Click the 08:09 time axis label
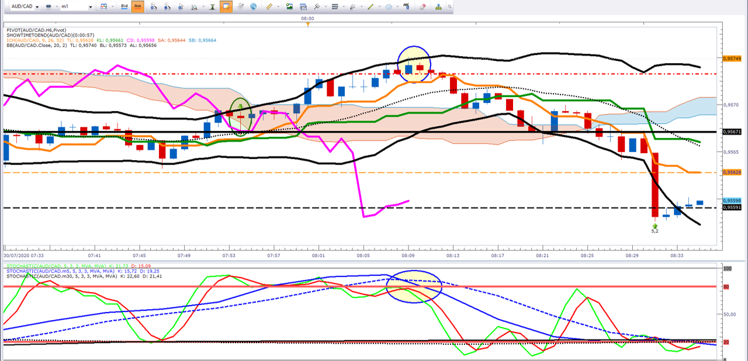The height and width of the screenshot is (361, 748). pos(408,255)
